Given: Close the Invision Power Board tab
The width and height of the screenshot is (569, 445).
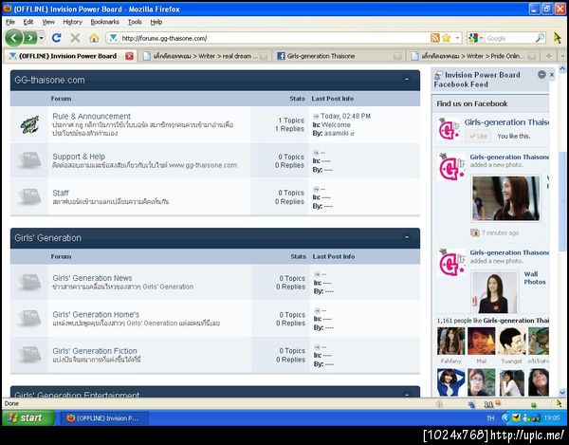Looking at the screenshot, I should [x=129, y=56].
